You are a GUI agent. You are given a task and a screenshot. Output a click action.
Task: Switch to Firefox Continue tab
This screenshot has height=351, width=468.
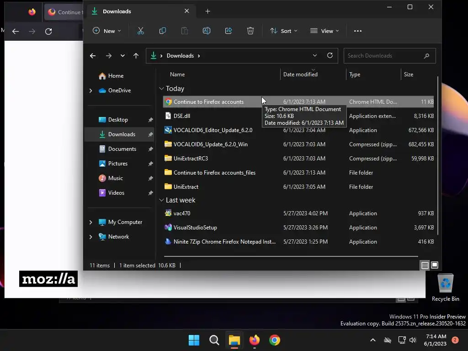(x=63, y=12)
